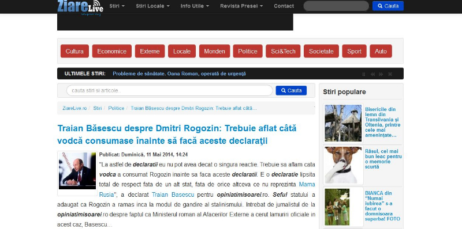Open the Societate category
This screenshot has width=462, height=229.
click(x=321, y=51)
